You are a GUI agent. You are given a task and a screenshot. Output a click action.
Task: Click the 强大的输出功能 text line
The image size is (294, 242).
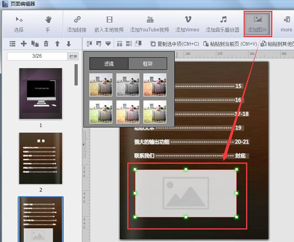tap(152, 142)
